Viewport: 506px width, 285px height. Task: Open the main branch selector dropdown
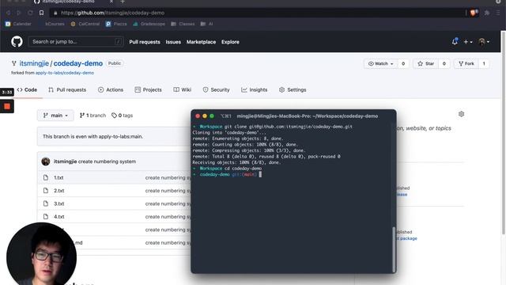tap(55, 116)
